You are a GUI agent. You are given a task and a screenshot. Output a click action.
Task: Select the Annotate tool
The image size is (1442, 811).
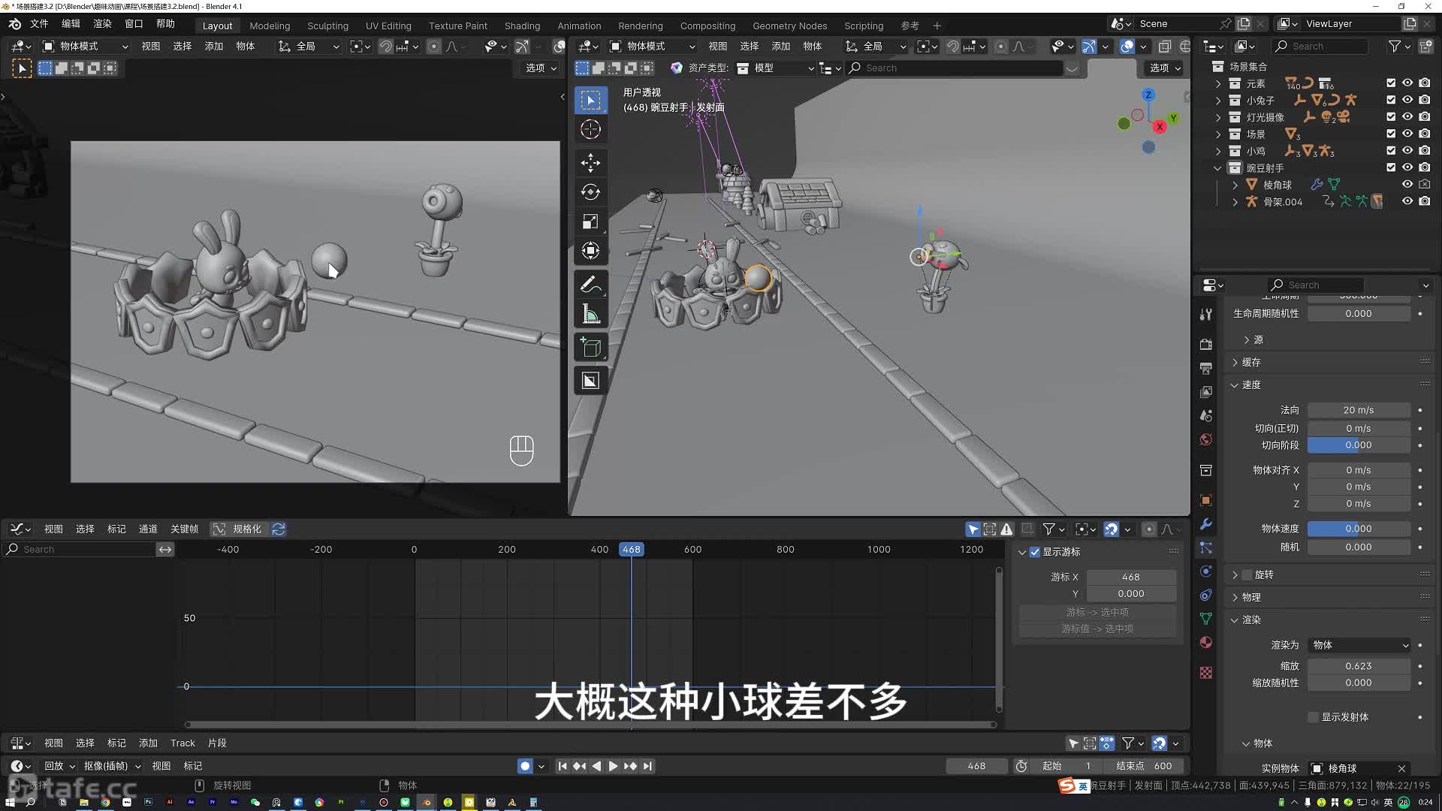[x=590, y=285]
